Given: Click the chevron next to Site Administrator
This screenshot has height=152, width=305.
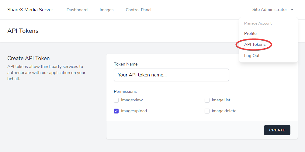Looking at the screenshot, I should coord(292,10).
